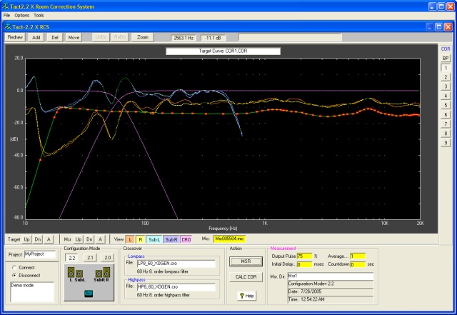
Task: Toggle view of L channel
Action: click(130, 239)
